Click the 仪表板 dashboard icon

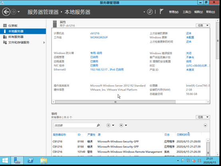point(5,25)
